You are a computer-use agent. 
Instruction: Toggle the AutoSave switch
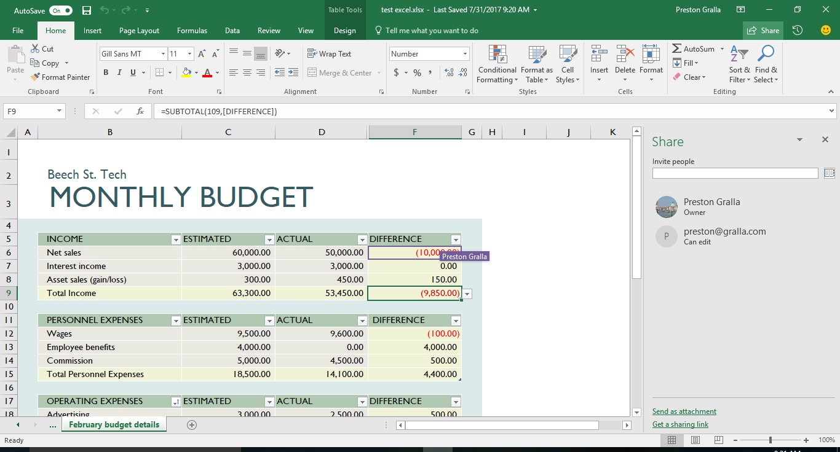pos(61,10)
